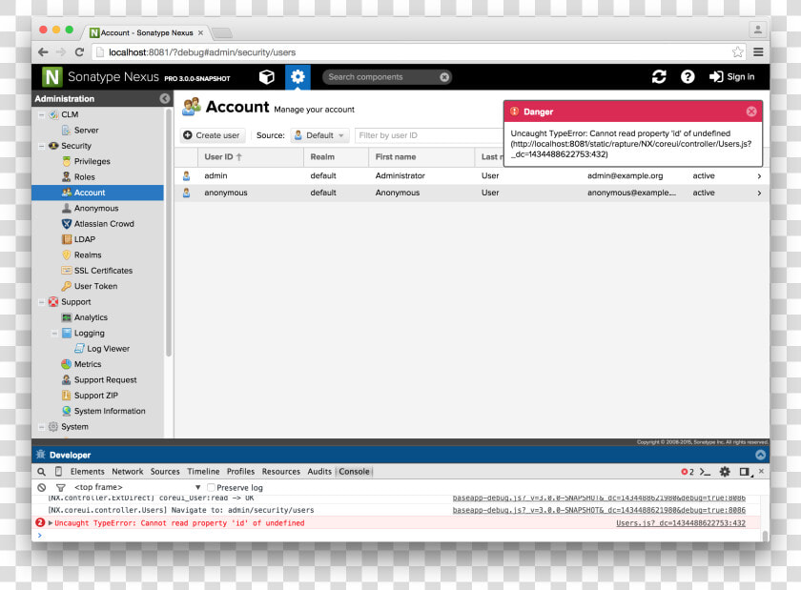Open the LDAP settings
801x590 pixels.
point(78,239)
